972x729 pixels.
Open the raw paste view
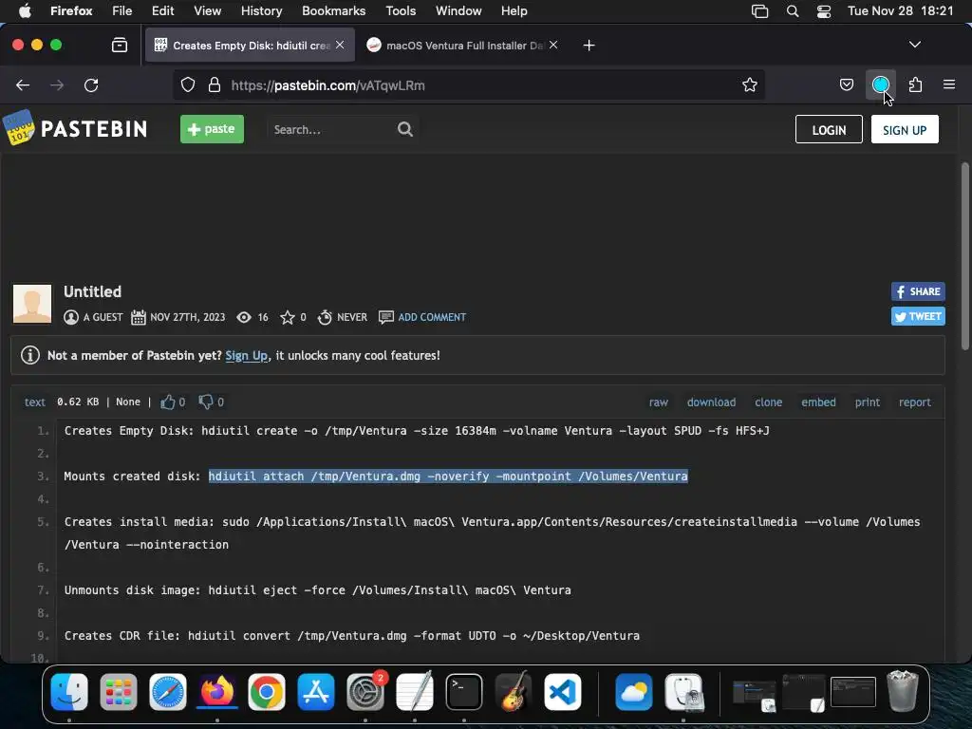point(659,402)
